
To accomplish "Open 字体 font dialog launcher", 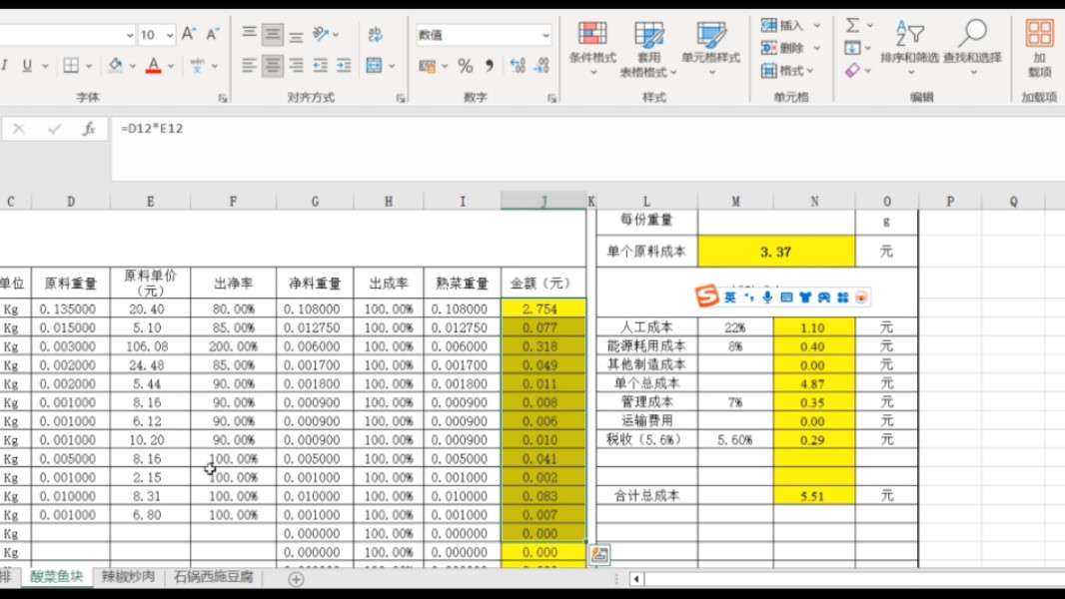I will click(222, 99).
